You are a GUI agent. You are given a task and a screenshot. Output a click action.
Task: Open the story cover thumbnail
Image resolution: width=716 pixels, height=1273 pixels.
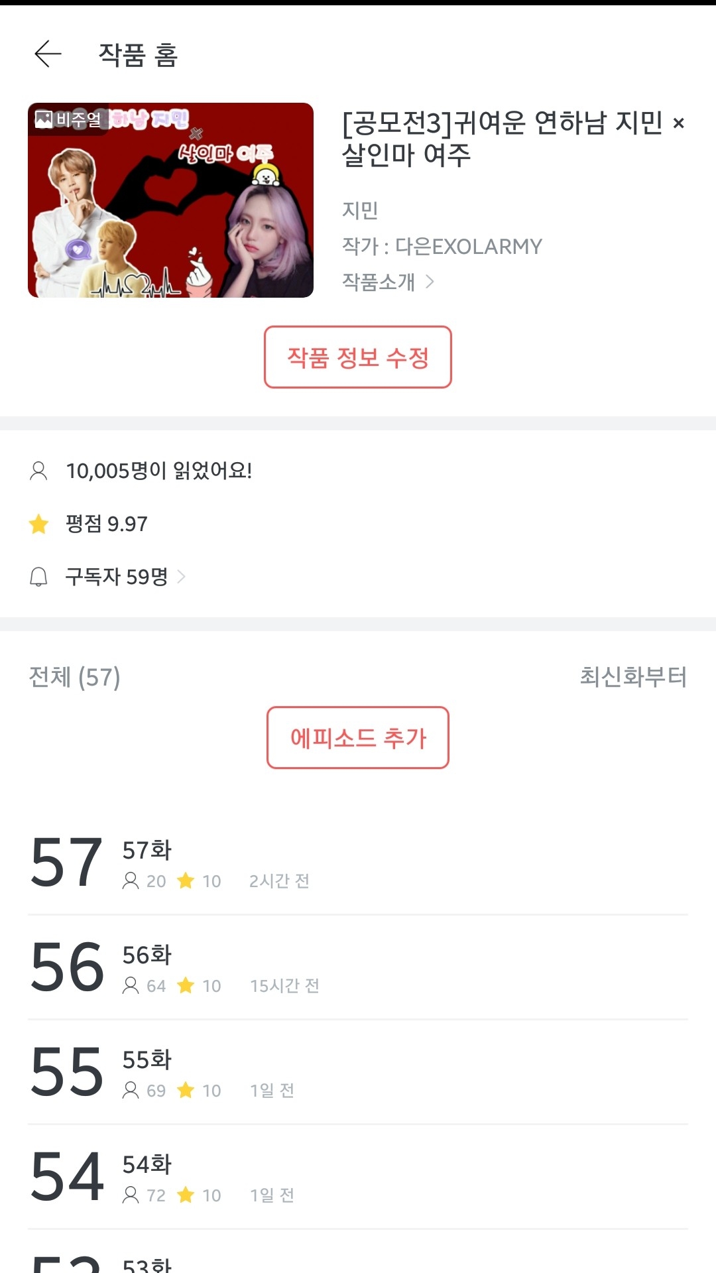(x=170, y=200)
